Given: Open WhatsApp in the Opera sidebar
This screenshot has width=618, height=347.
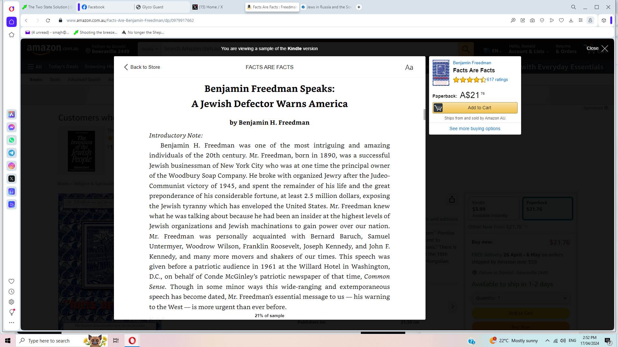Looking at the screenshot, I should 12,140.
